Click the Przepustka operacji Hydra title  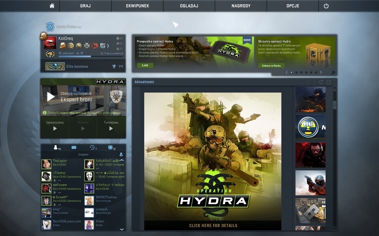pyautogui.click(x=155, y=41)
